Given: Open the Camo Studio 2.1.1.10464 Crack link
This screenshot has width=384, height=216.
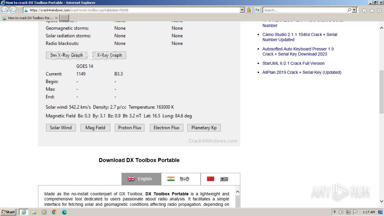Looking at the screenshot, I should coord(300,37).
